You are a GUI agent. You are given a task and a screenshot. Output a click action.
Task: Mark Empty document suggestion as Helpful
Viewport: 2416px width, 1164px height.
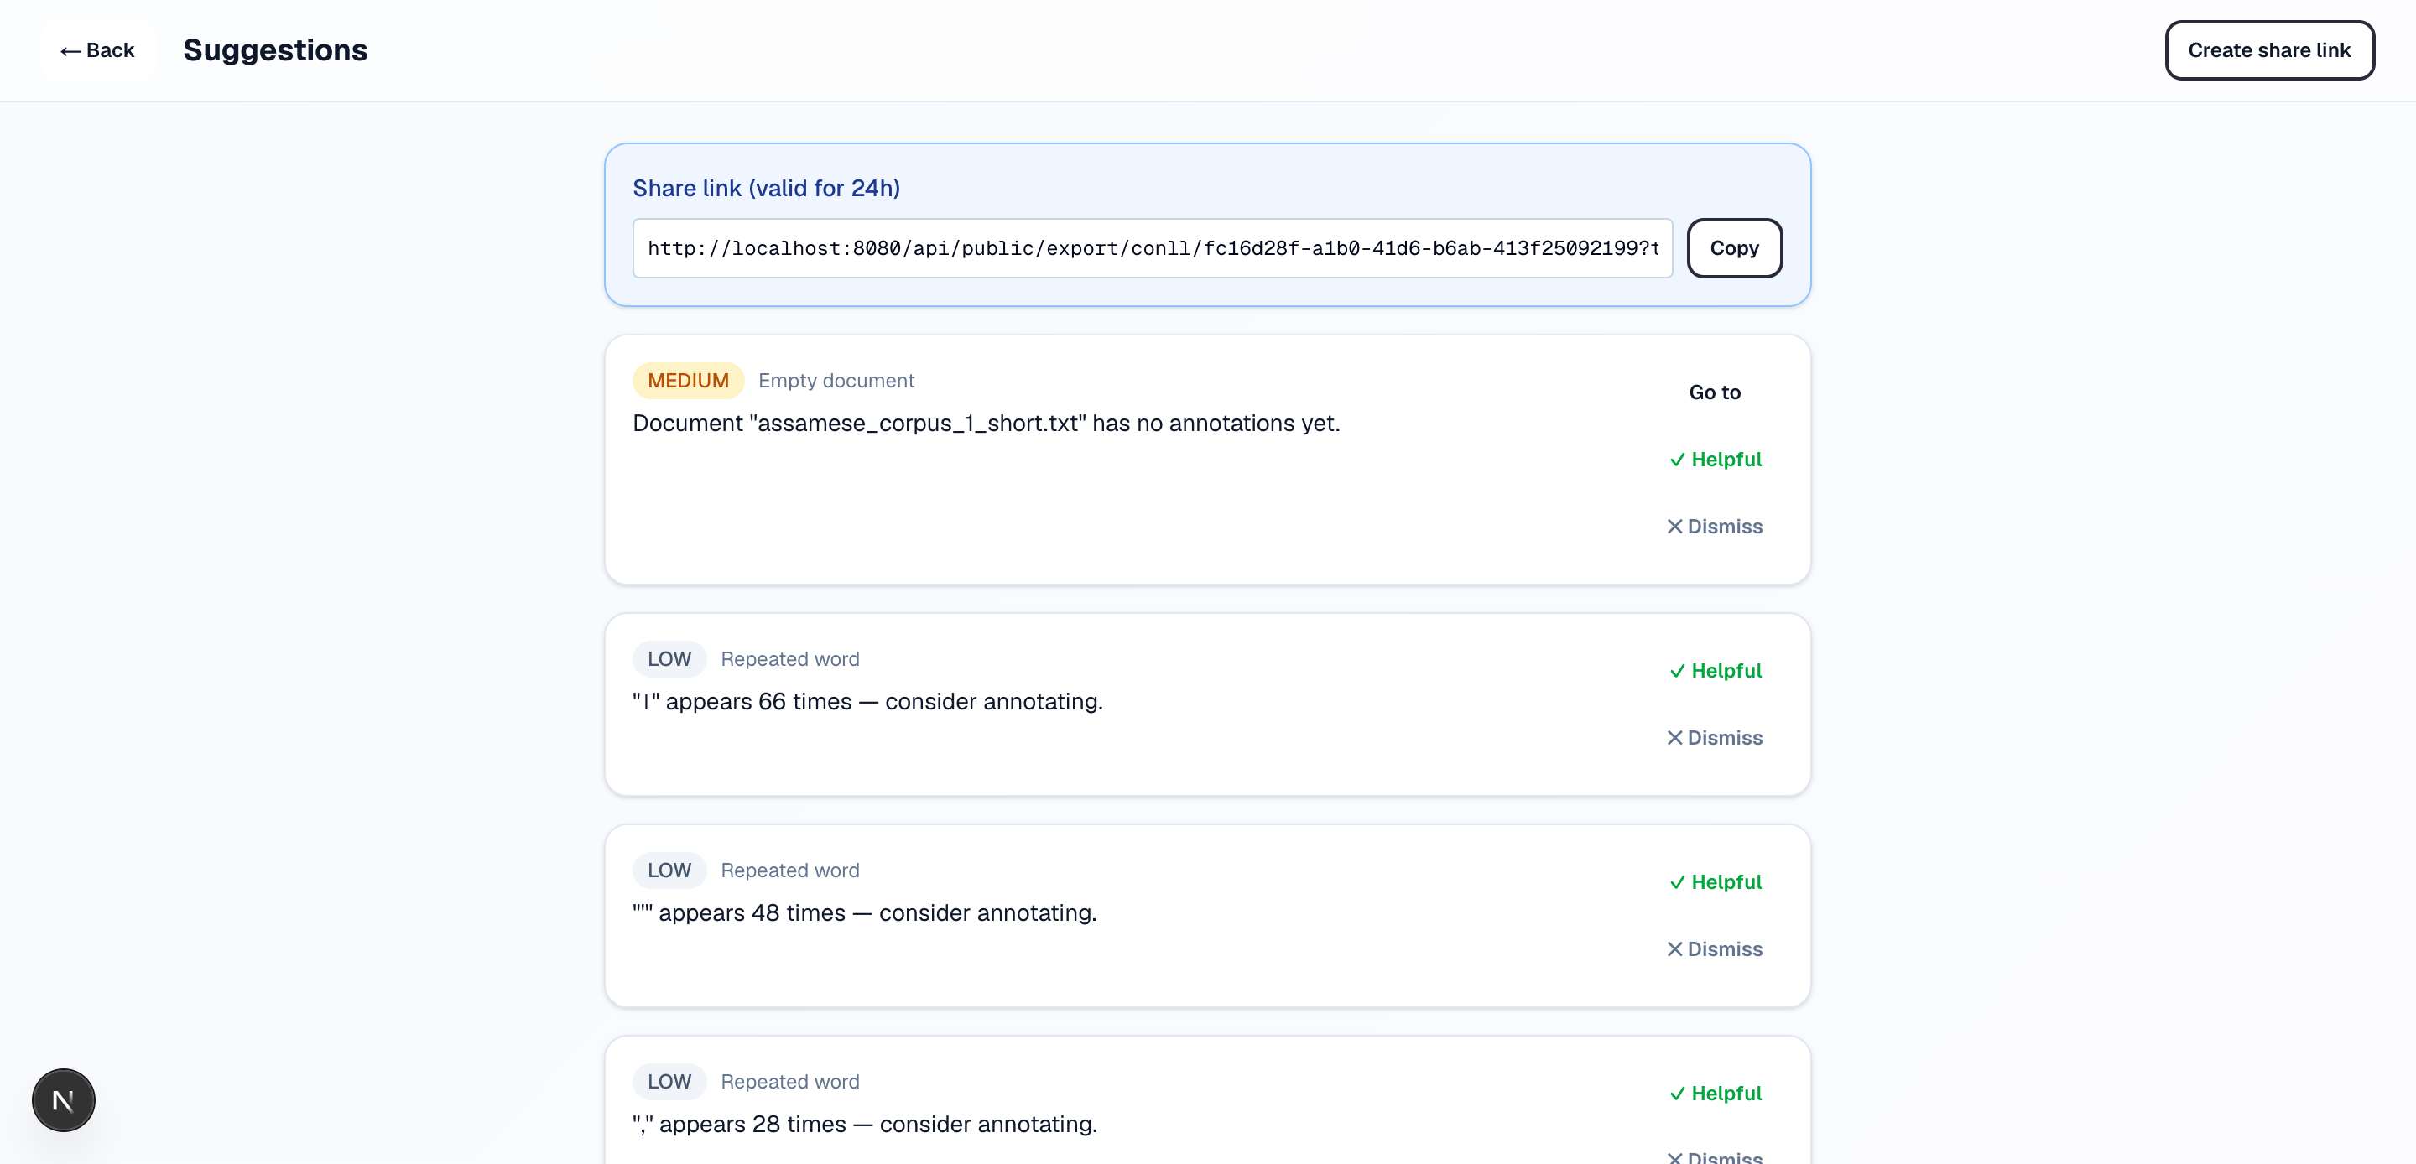[x=1716, y=460]
